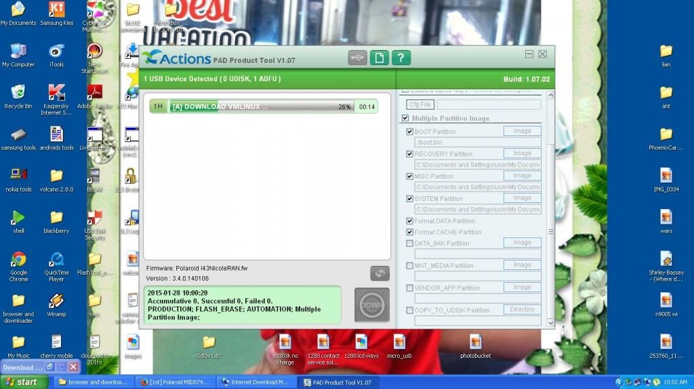The image size is (694, 389).
Task: Click the settings panel scroll-up arrow
Action: tap(550, 95)
